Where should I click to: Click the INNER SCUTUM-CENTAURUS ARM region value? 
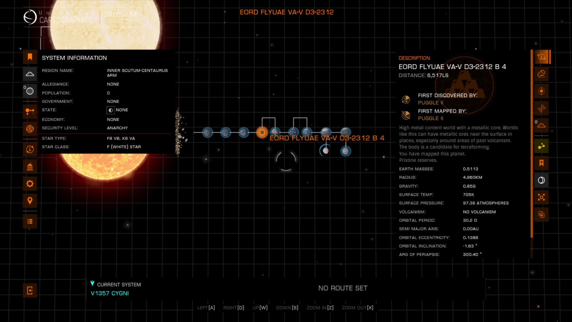pyautogui.click(x=137, y=73)
